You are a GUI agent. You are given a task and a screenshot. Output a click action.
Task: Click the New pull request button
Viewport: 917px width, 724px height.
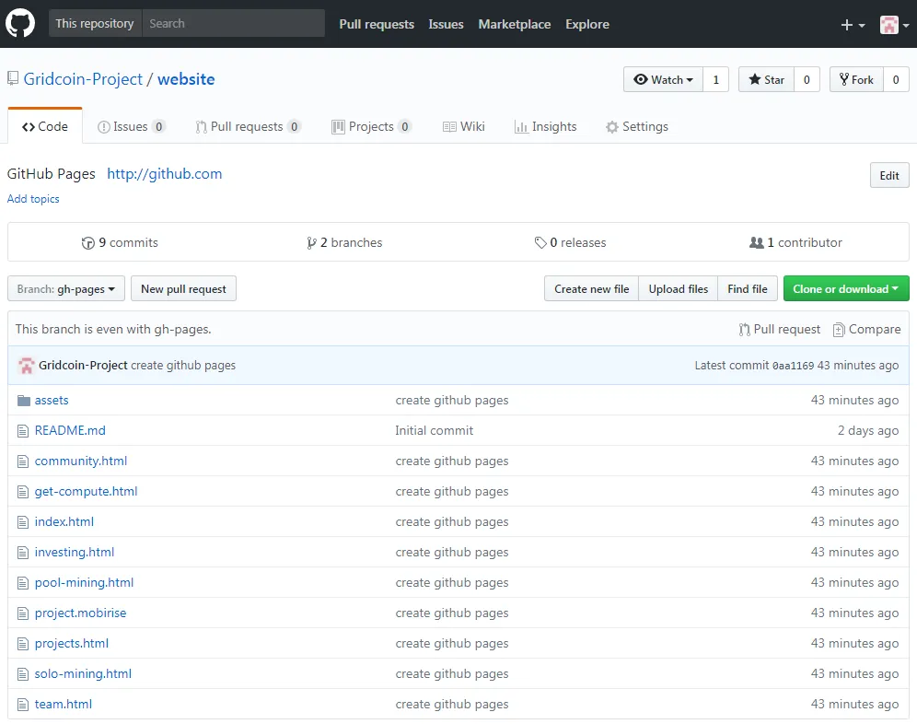point(183,288)
